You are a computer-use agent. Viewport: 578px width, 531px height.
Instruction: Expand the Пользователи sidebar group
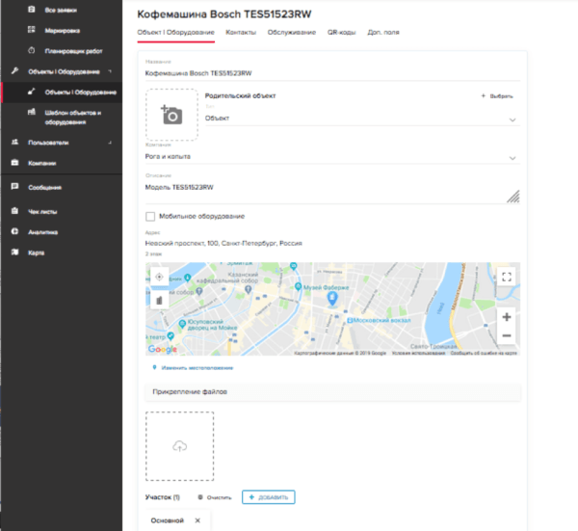coord(110,143)
